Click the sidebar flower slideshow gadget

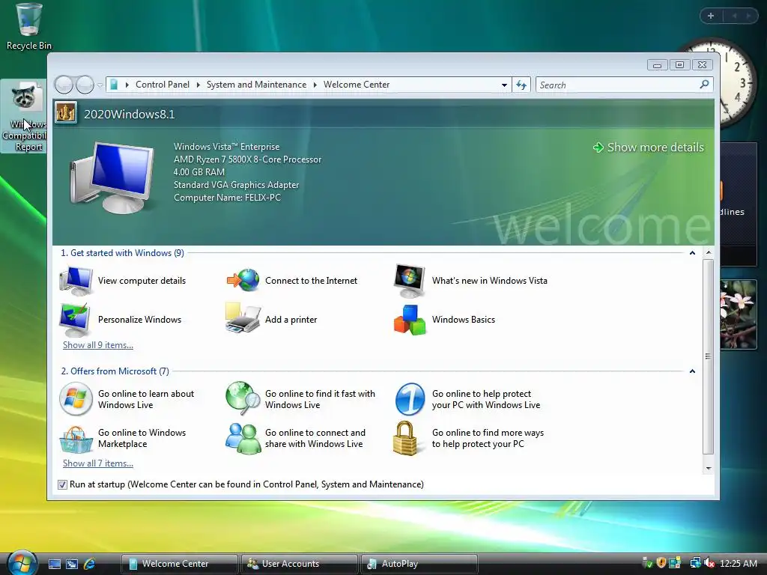[x=739, y=314]
